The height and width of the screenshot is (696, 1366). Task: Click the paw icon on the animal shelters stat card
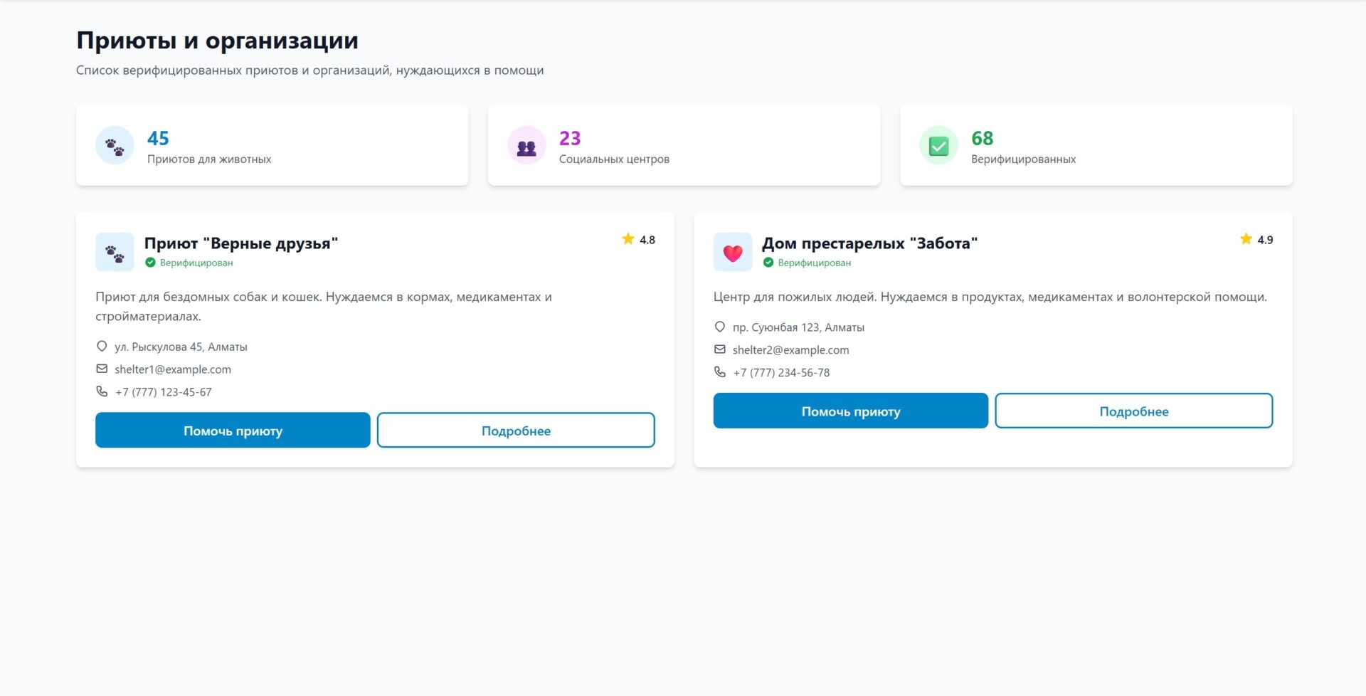[115, 145]
